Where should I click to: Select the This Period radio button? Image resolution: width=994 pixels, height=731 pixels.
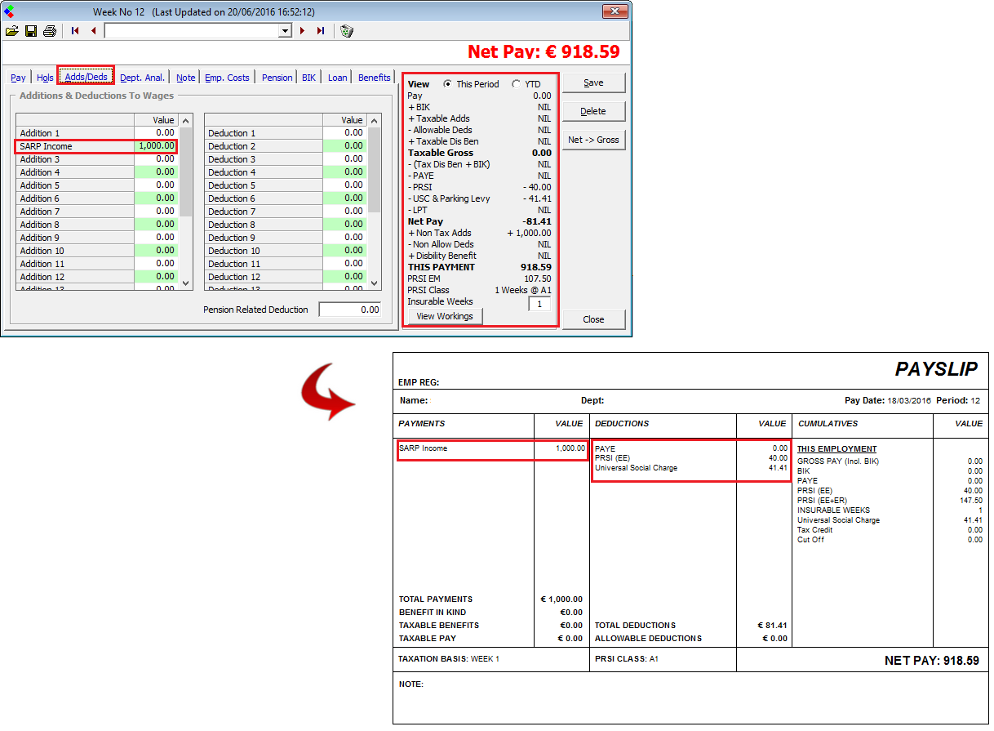447,84
